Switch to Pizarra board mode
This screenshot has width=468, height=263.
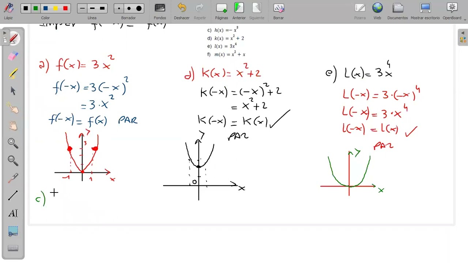[360, 11]
